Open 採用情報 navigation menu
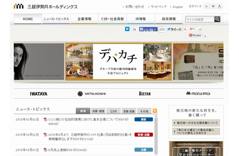 point(169,19)
